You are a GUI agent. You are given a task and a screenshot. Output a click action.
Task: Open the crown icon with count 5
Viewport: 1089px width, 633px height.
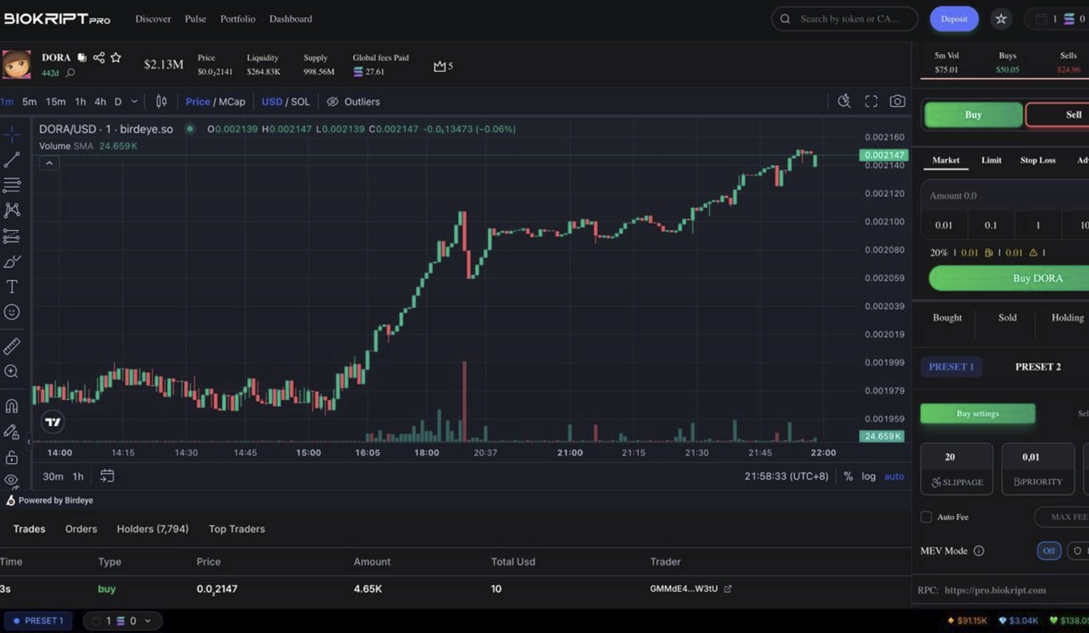pyautogui.click(x=443, y=66)
